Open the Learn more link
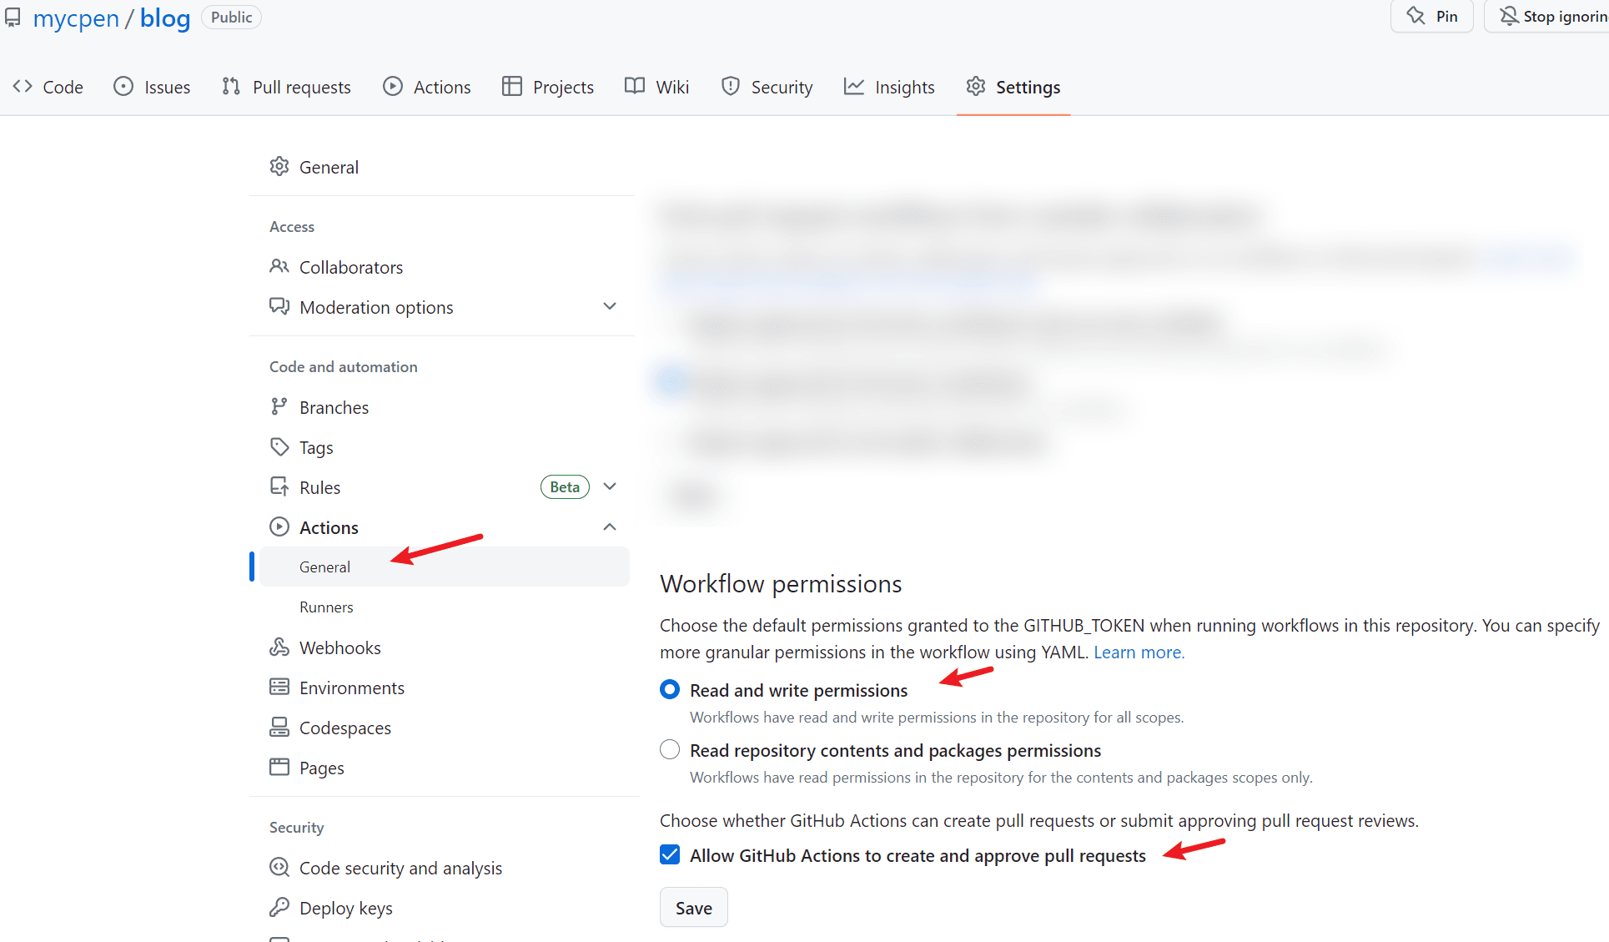The width and height of the screenshot is (1609, 942). pyautogui.click(x=1139, y=652)
